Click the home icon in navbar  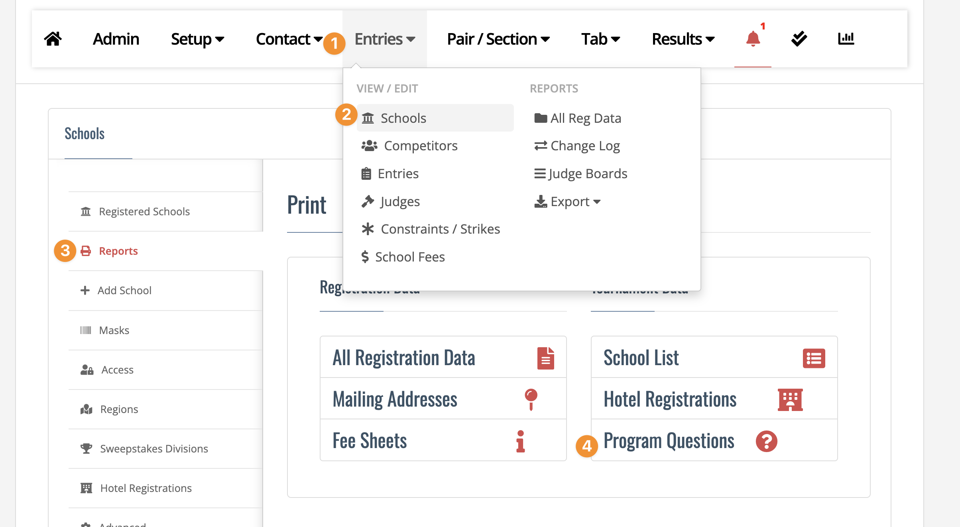(53, 39)
